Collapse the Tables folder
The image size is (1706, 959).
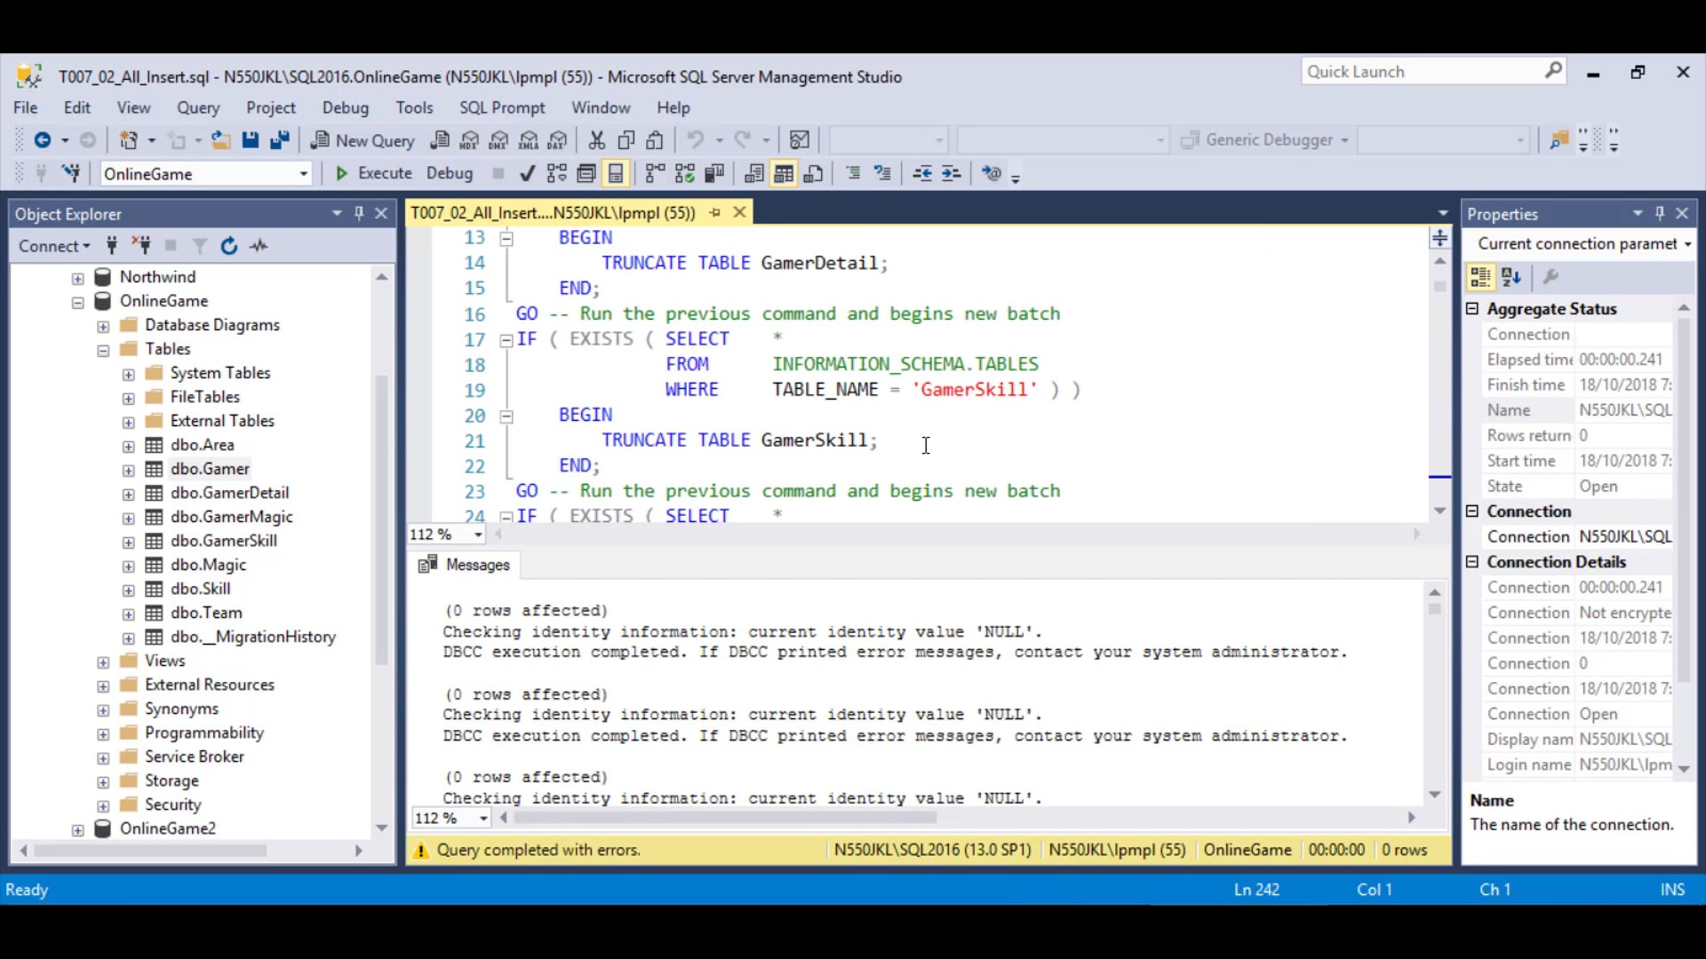click(104, 350)
